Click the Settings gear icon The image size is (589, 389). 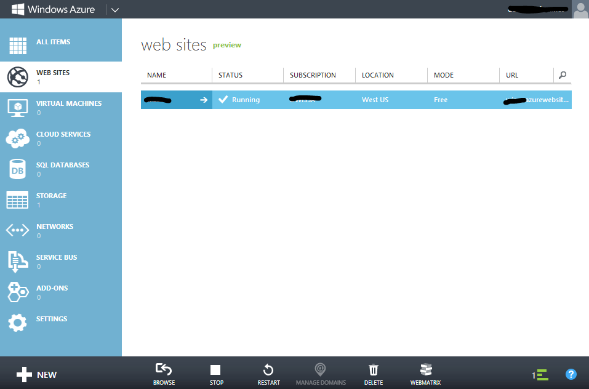tap(17, 323)
